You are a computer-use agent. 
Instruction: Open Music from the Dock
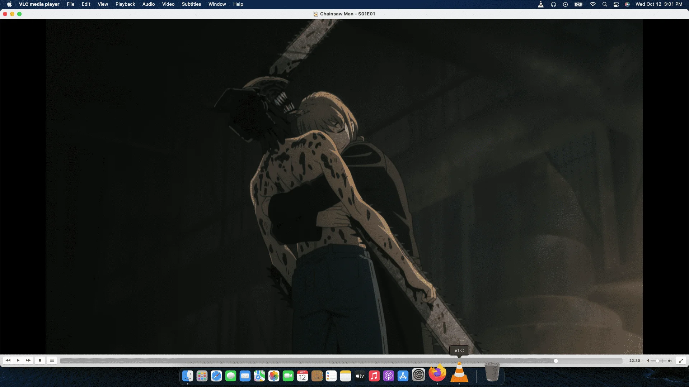pyautogui.click(x=374, y=376)
